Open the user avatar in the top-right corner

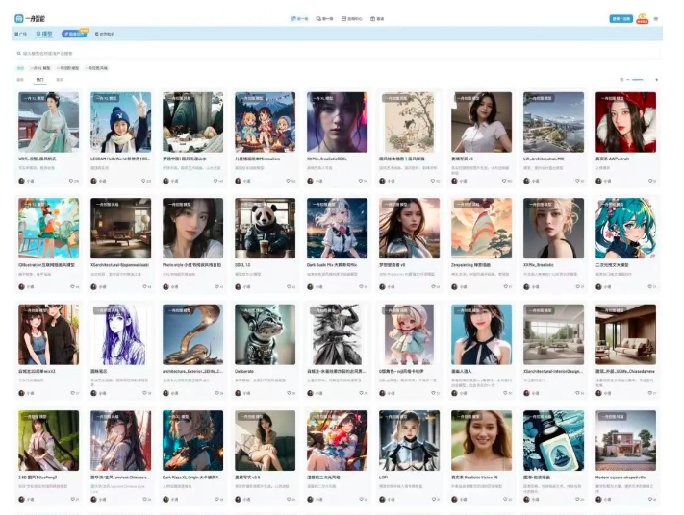click(x=642, y=18)
